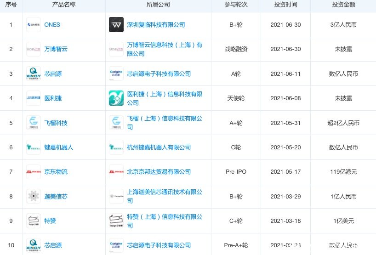The width and height of the screenshot is (376, 255).
Task: Open the 医利捷(上海)信息科技有限公司 link
Action: [165, 98]
